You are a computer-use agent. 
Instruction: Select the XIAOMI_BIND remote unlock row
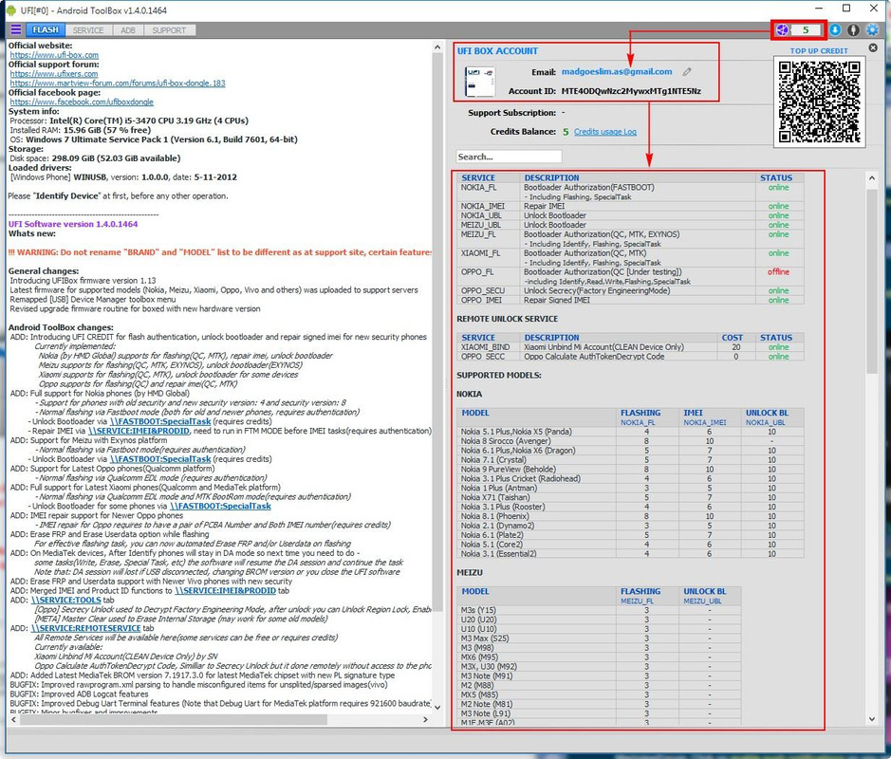tap(630, 347)
